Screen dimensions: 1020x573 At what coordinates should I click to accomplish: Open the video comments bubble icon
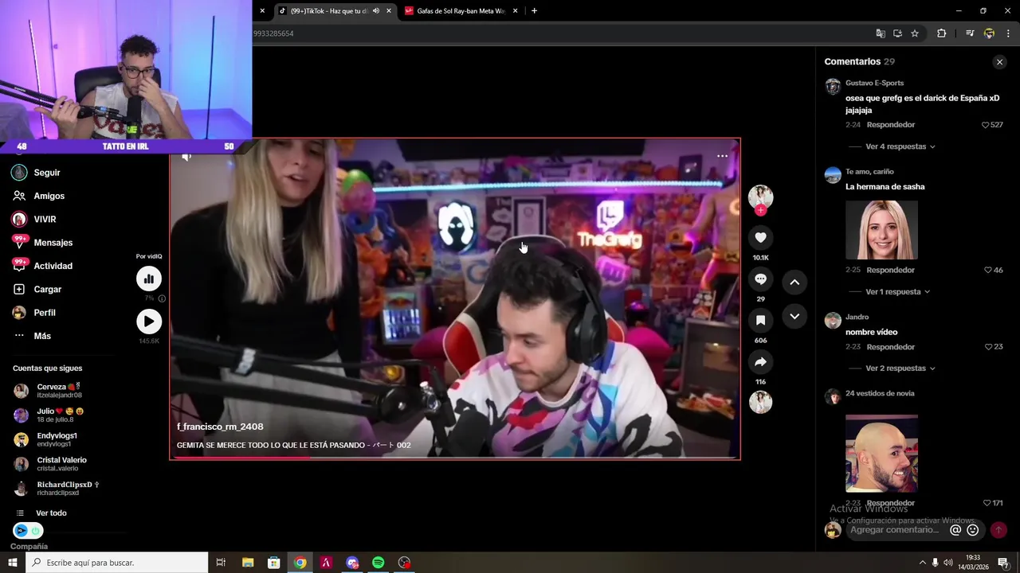760,279
